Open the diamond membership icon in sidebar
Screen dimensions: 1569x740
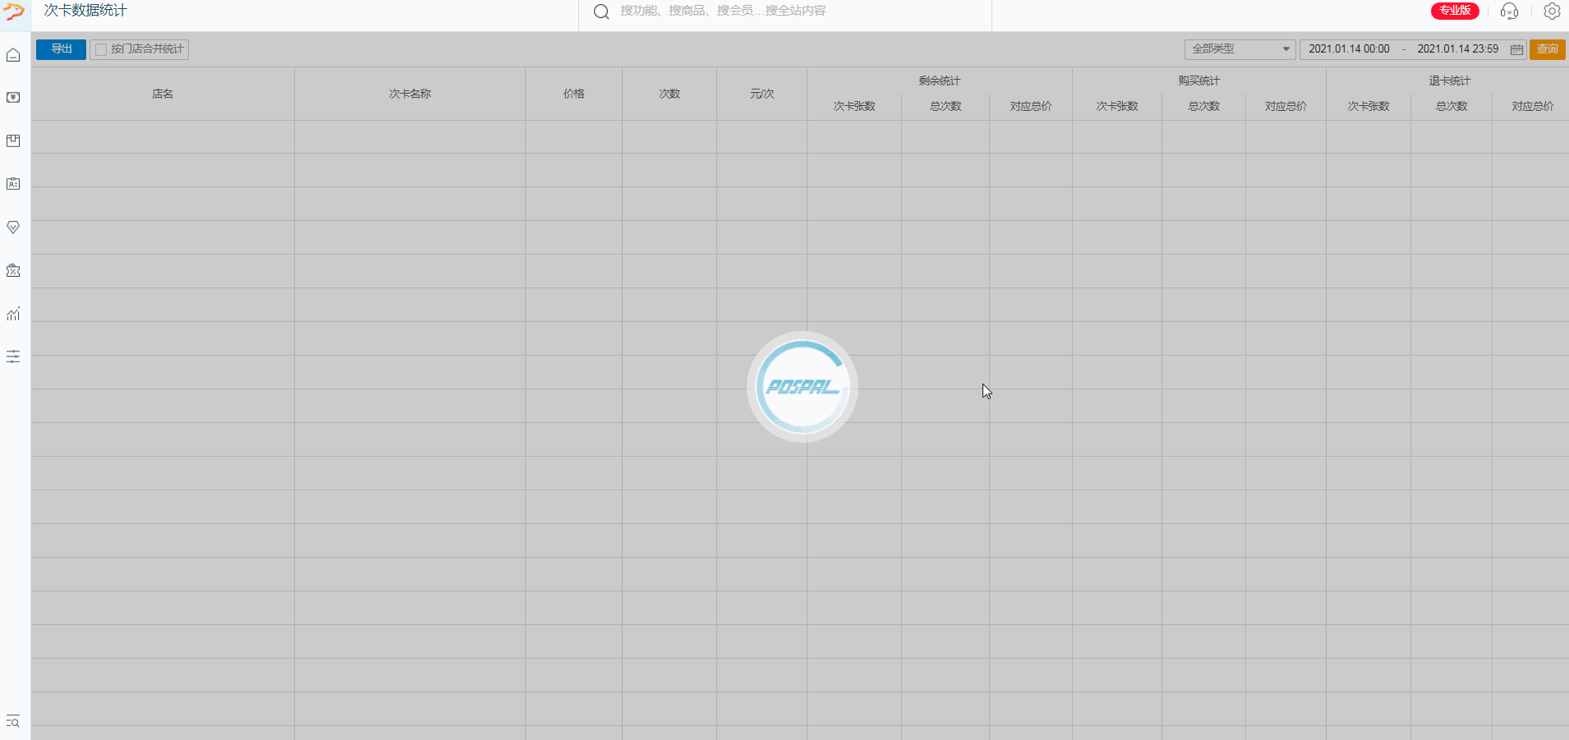pyautogui.click(x=13, y=228)
